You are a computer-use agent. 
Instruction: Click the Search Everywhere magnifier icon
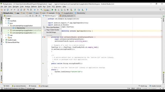(x=160, y=10)
